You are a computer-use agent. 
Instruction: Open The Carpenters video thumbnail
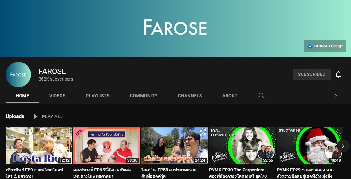[x=242, y=146]
